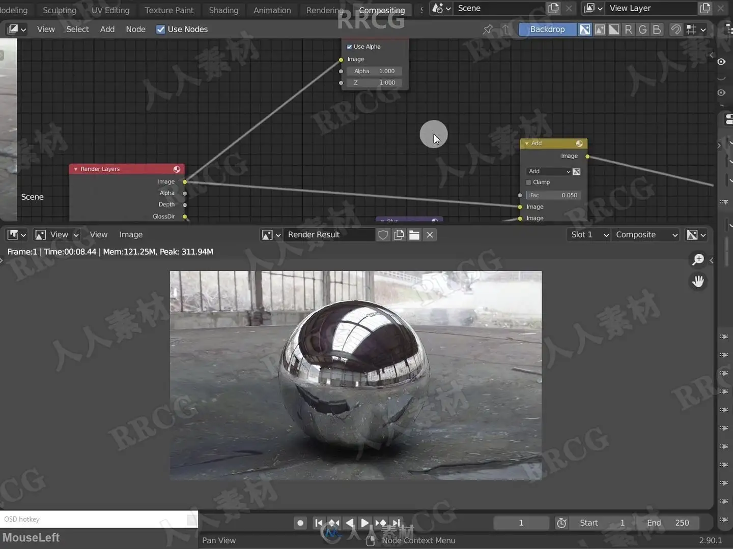Open an image file via folder icon

414,235
